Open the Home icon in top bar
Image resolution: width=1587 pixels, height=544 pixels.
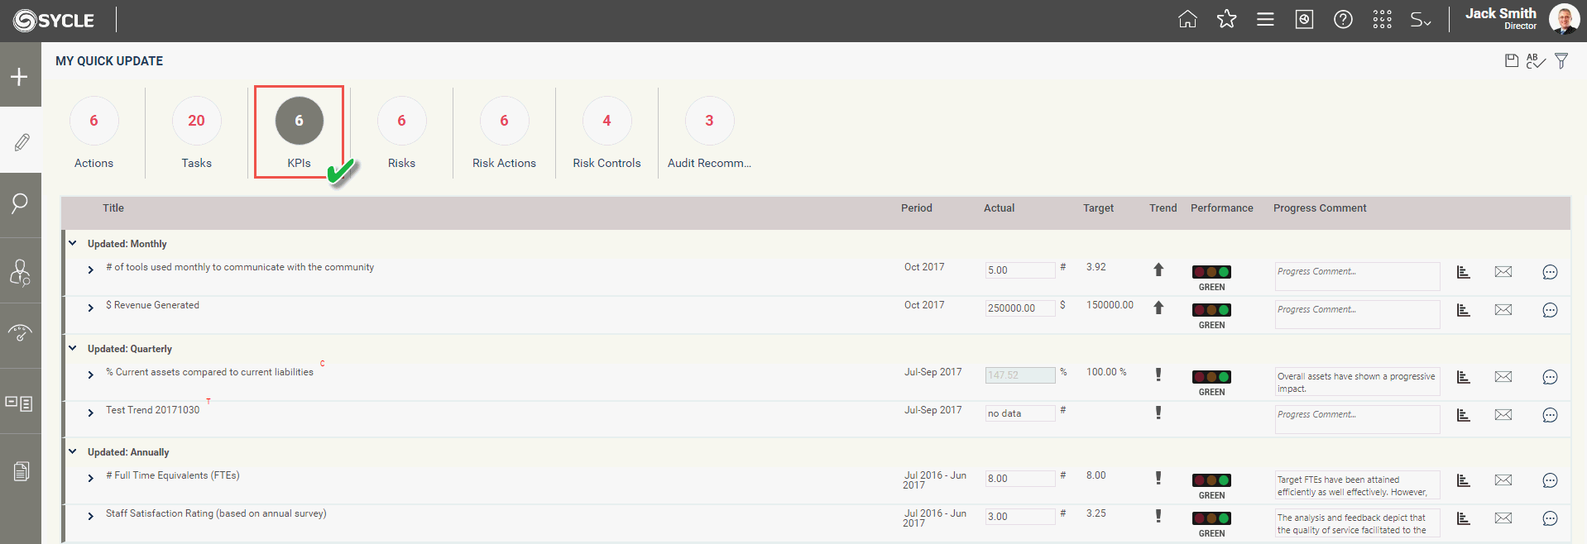point(1187,19)
